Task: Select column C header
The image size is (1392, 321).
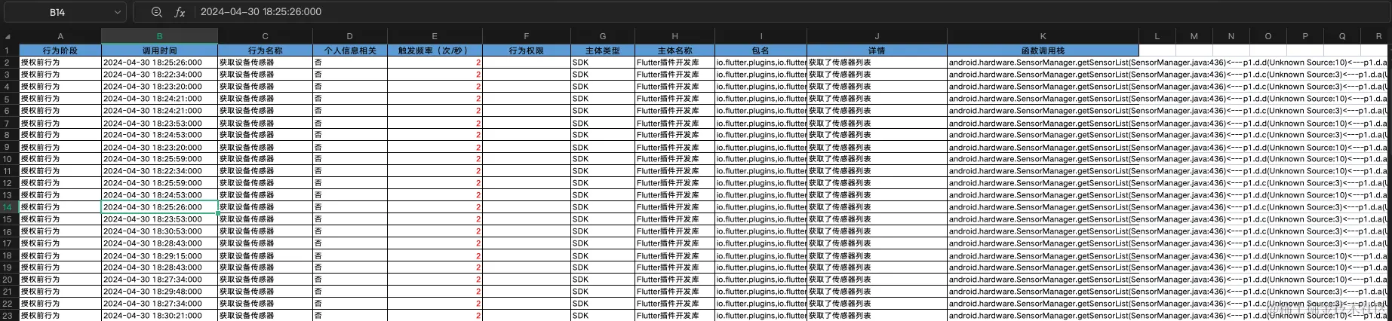Action: pos(265,36)
